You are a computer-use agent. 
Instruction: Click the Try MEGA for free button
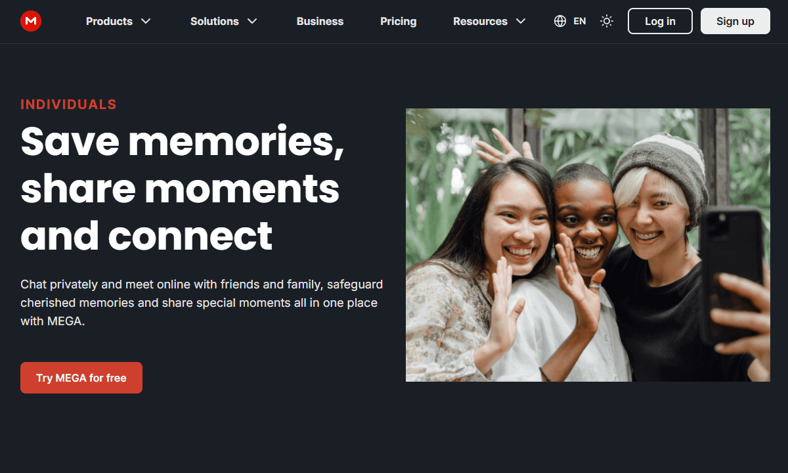coord(81,378)
